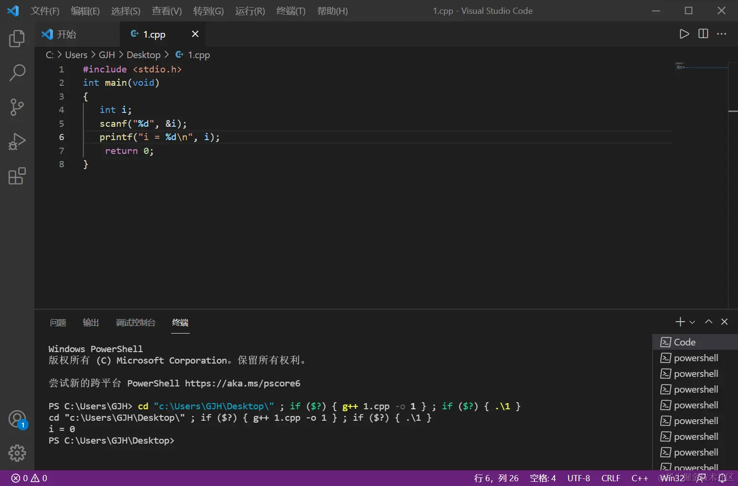Open the 帮助(H) menu
738x486 pixels.
pos(332,11)
